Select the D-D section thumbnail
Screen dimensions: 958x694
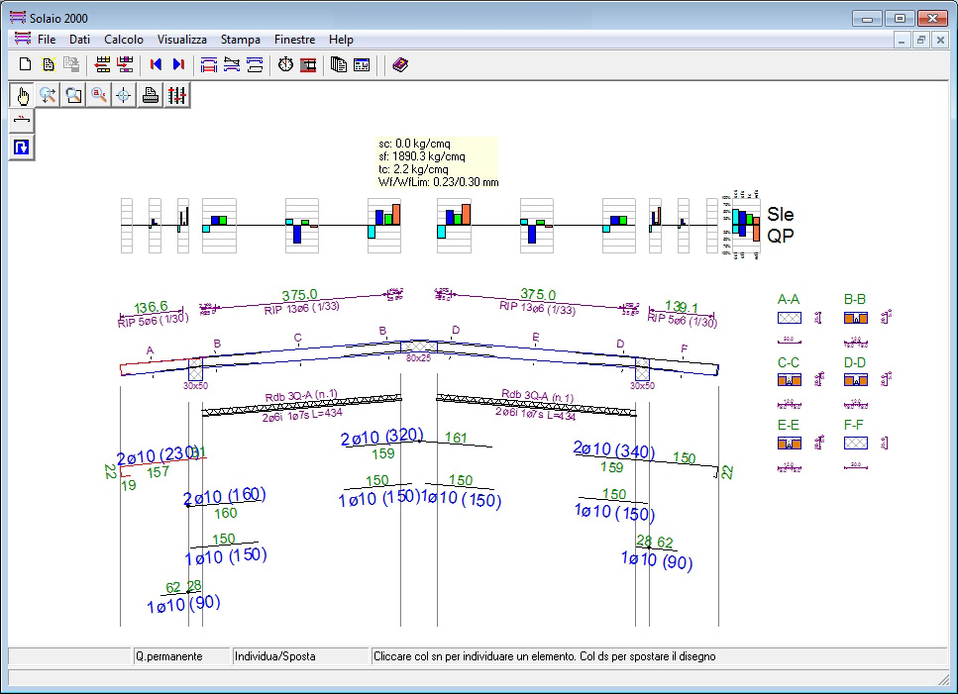click(x=855, y=380)
